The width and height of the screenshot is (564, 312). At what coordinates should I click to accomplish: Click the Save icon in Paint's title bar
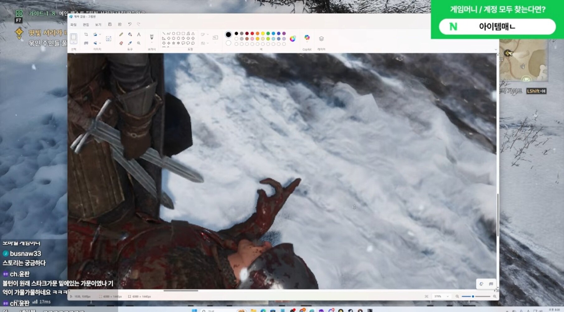coord(110,24)
